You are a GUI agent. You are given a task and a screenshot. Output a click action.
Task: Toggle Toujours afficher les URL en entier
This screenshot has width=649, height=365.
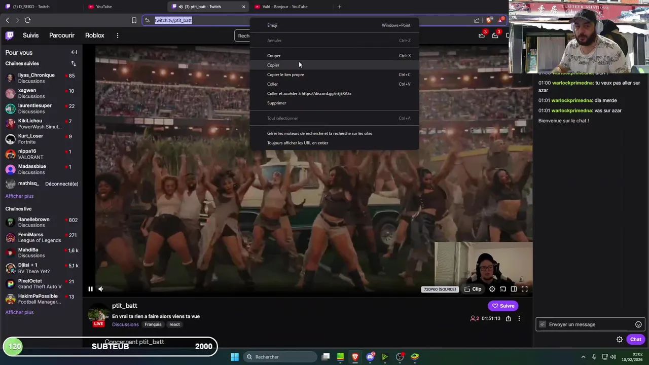click(335, 143)
